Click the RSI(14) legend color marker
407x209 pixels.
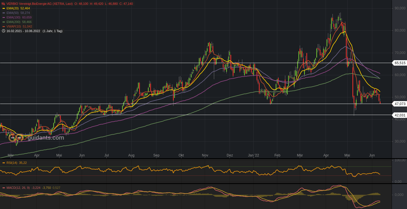[4, 163]
